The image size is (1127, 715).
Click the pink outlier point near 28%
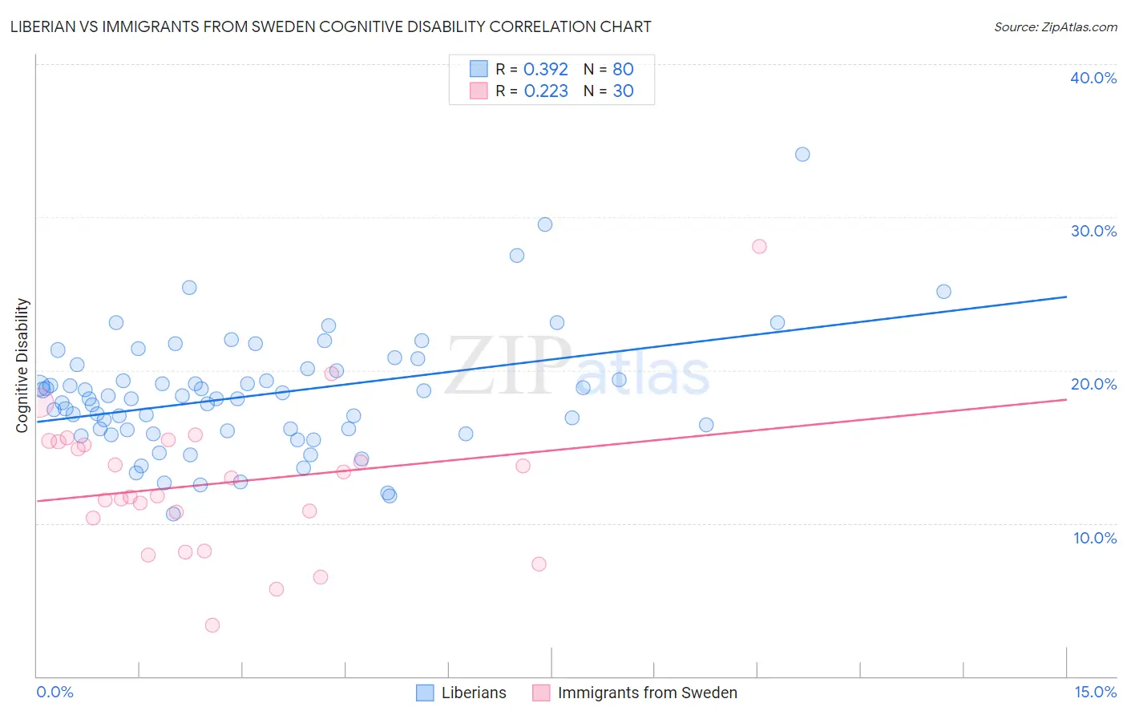[759, 246]
